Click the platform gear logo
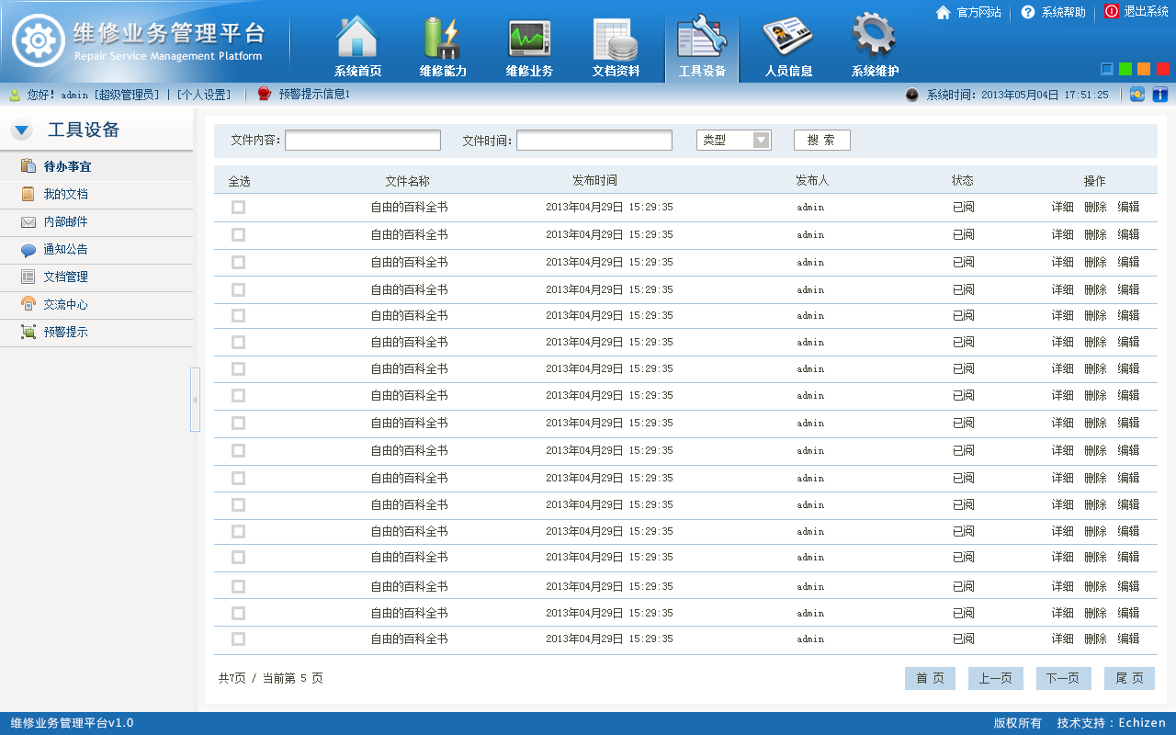The height and width of the screenshot is (735, 1176). (x=39, y=41)
